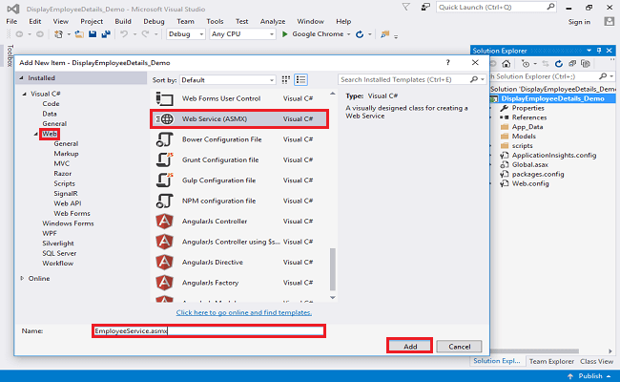Select the Grunt Configuration file template
Screen dimensions: 620x382
point(239,159)
